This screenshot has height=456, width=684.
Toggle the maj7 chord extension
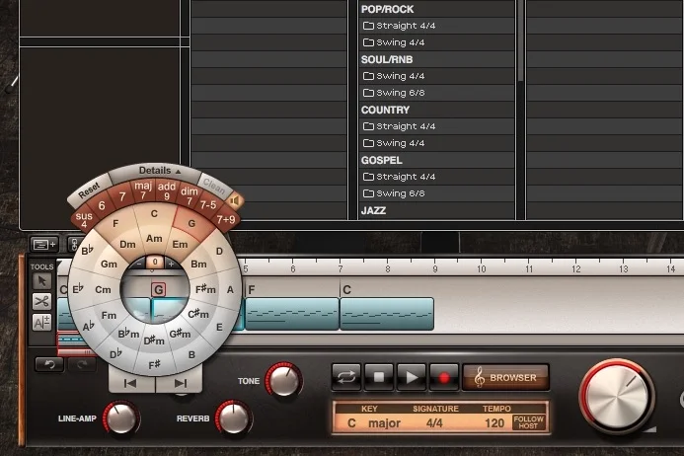(143, 190)
